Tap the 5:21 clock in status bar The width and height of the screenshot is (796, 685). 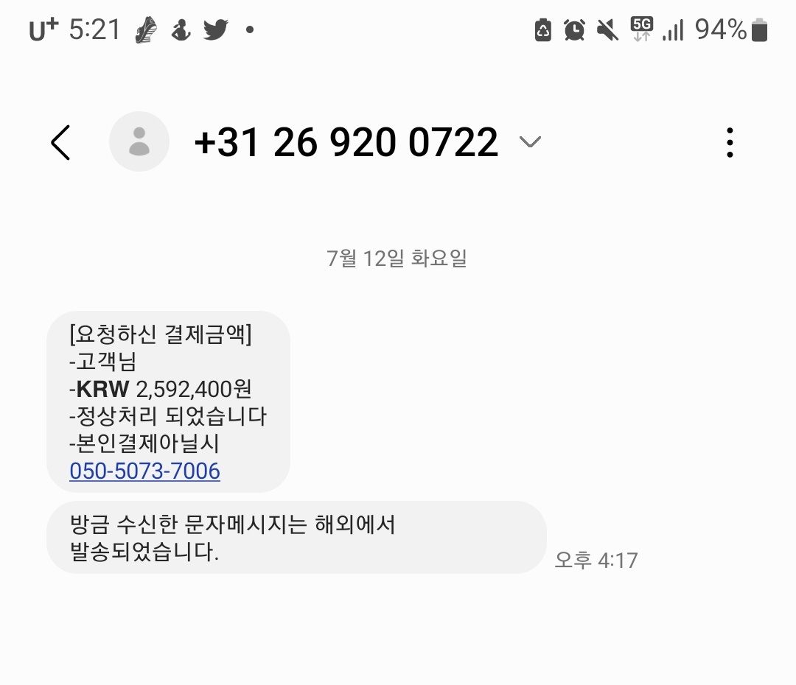pyautogui.click(x=95, y=29)
